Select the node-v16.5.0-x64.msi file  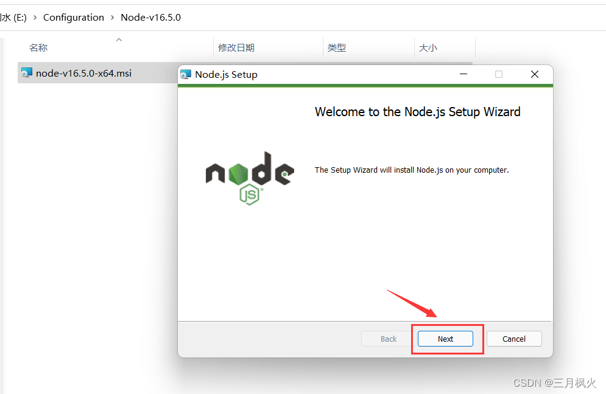(x=97, y=73)
